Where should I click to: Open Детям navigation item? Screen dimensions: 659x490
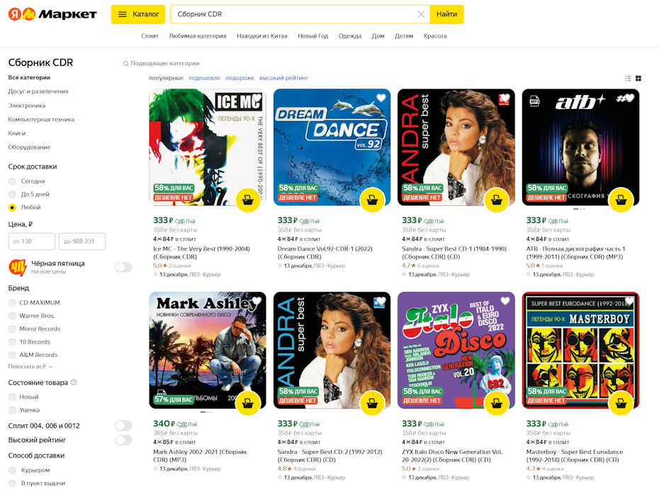(x=404, y=36)
